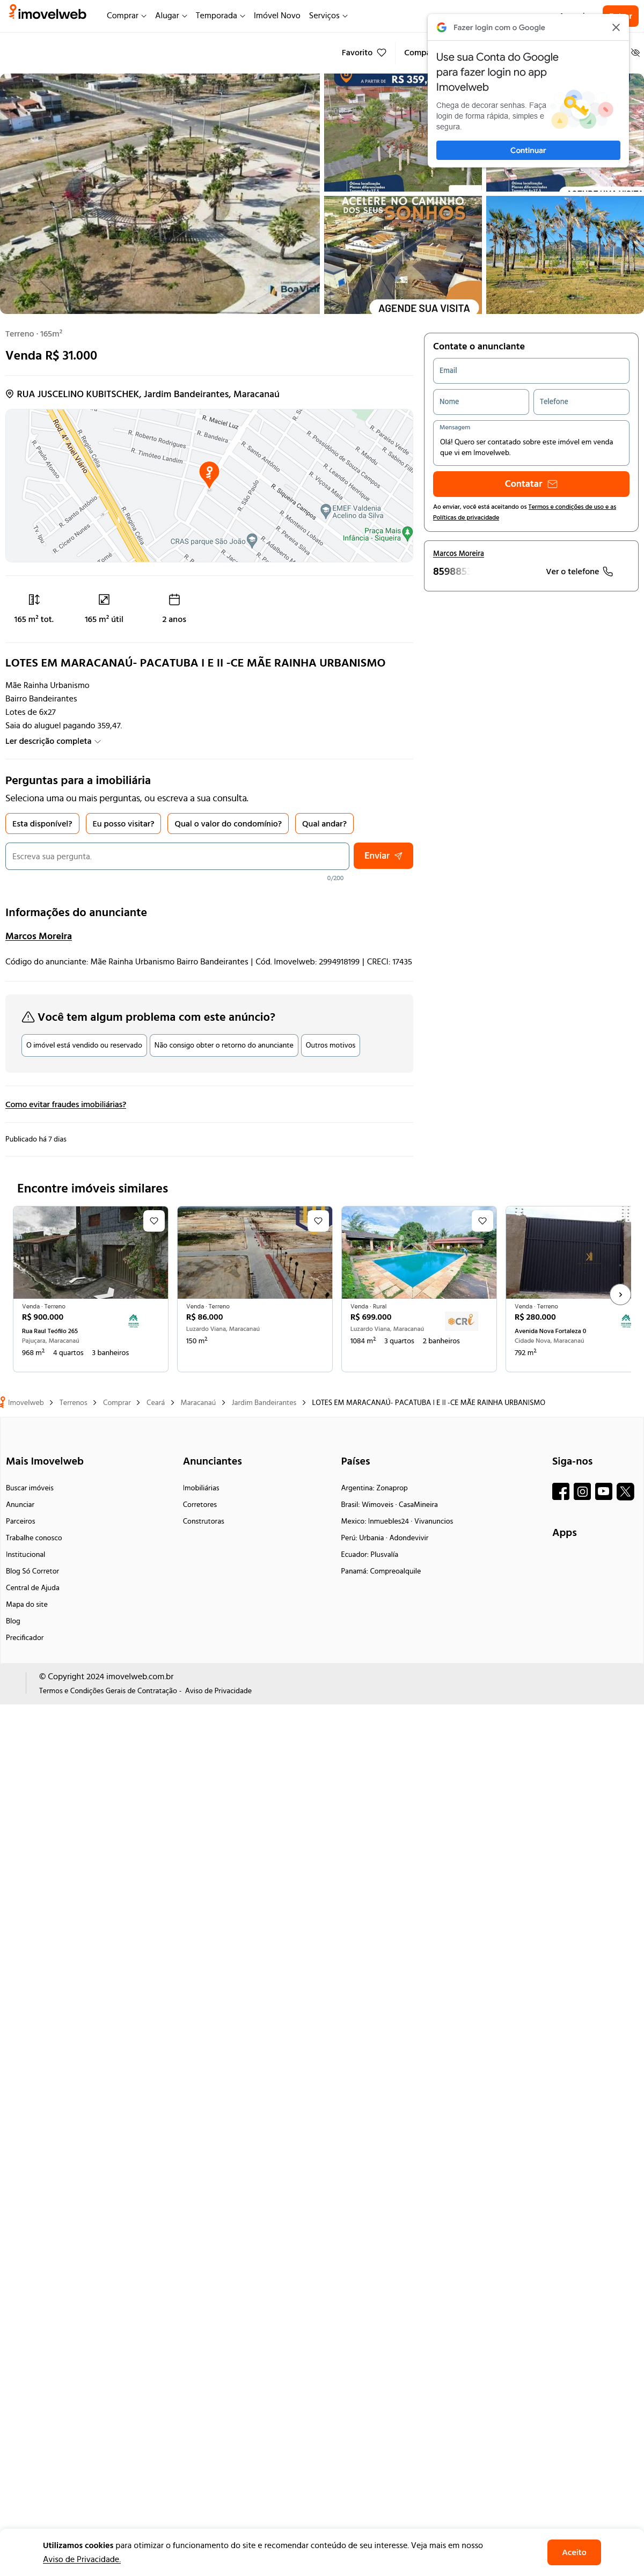
Task: Select Não consigo obter o retorno
Action: coord(224,1045)
